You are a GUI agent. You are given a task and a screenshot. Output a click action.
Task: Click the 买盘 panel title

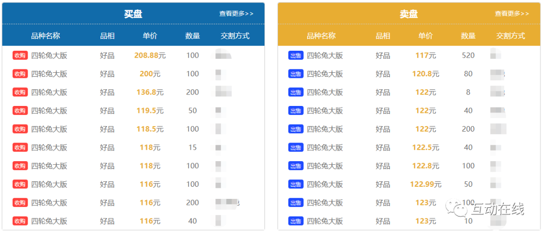pos(133,14)
